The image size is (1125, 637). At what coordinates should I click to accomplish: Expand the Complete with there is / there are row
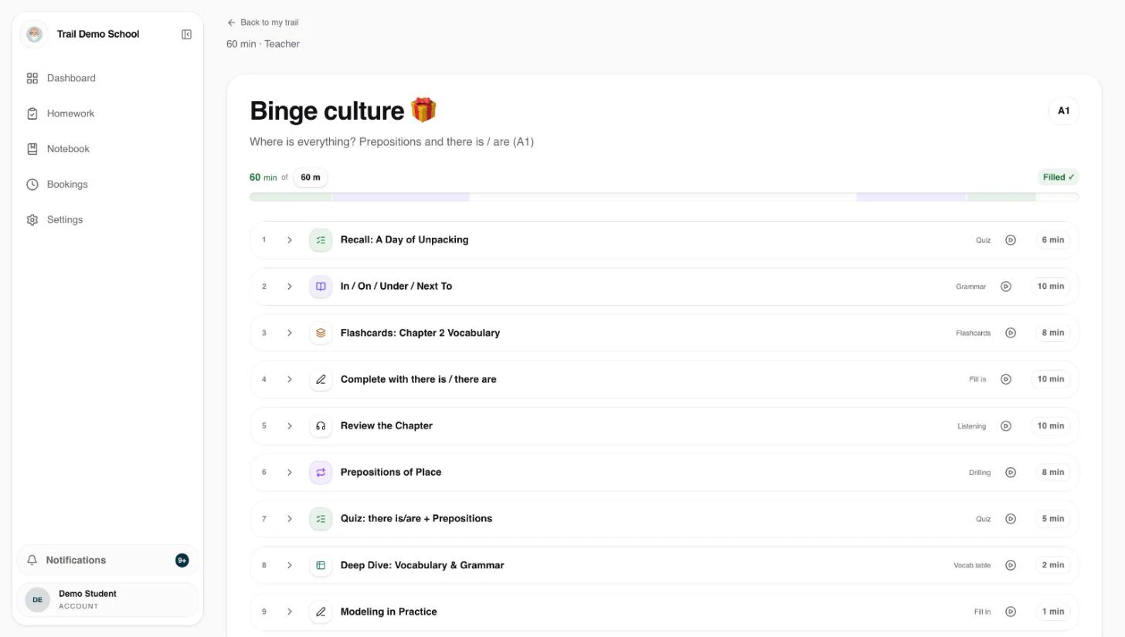(290, 379)
